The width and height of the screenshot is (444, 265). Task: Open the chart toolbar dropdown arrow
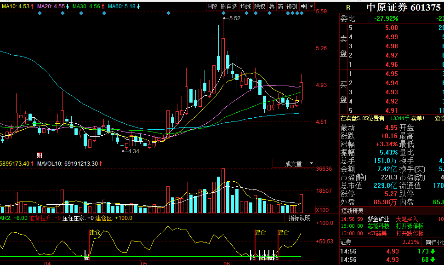pos(312,6)
